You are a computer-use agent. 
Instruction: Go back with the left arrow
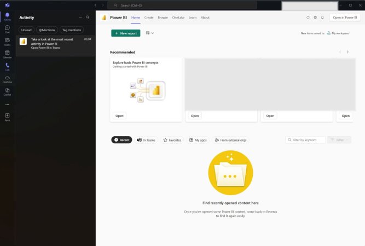95,5
